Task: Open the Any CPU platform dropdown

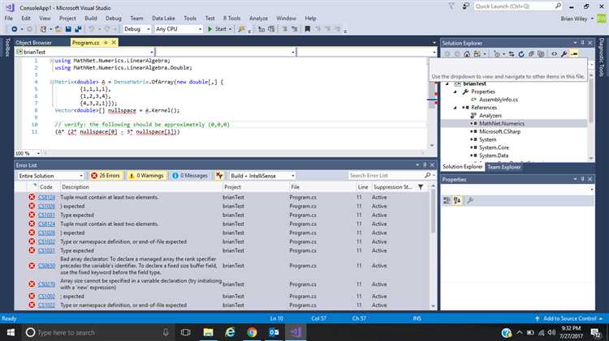Action: click(x=179, y=29)
